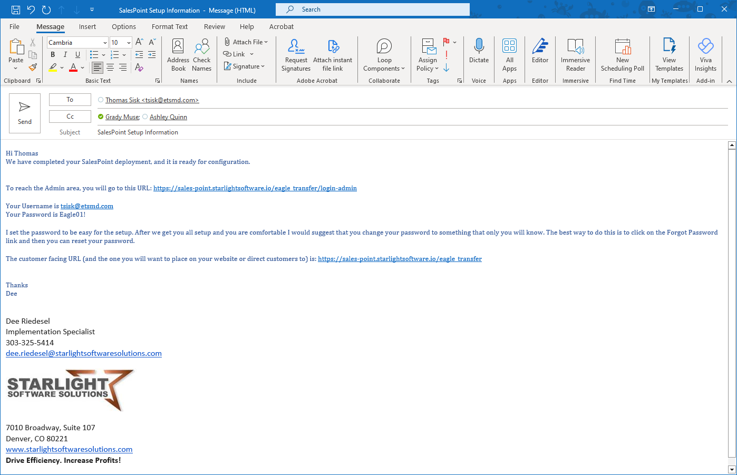Increase font size with grow font icon

tap(139, 42)
